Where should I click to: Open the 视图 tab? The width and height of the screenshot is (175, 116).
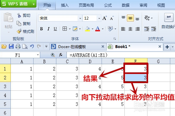point(161,5)
